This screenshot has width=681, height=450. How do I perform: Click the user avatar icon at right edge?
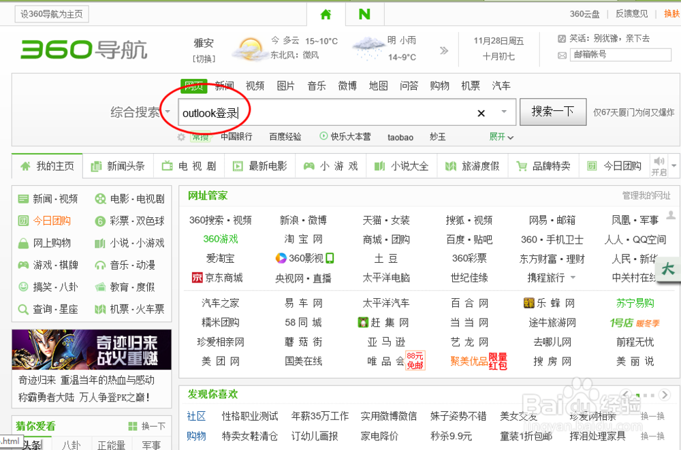[671, 215]
